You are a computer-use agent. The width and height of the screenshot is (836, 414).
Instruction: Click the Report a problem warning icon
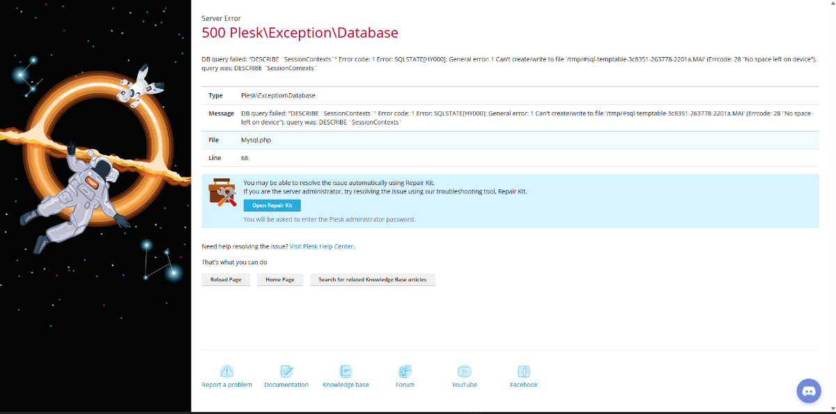click(x=226, y=371)
